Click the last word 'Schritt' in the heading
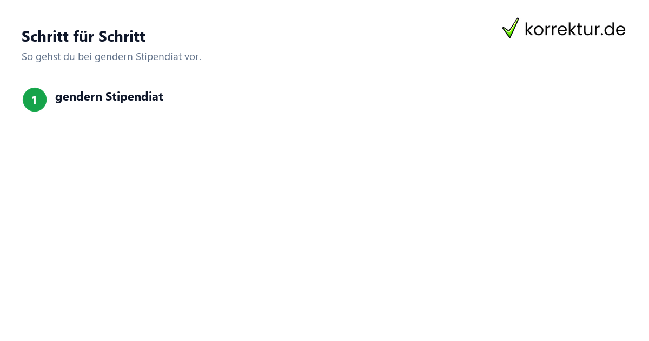 tap(122, 37)
